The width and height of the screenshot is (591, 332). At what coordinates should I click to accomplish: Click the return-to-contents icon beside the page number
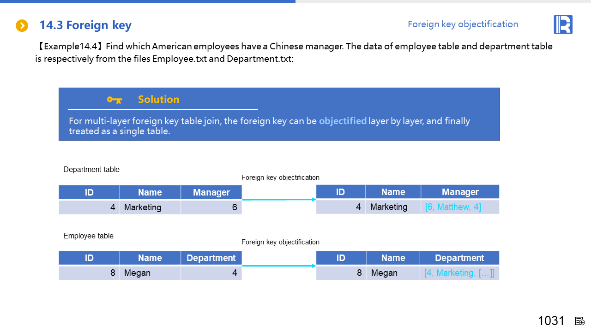pyautogui.click(x=580, y=321)
